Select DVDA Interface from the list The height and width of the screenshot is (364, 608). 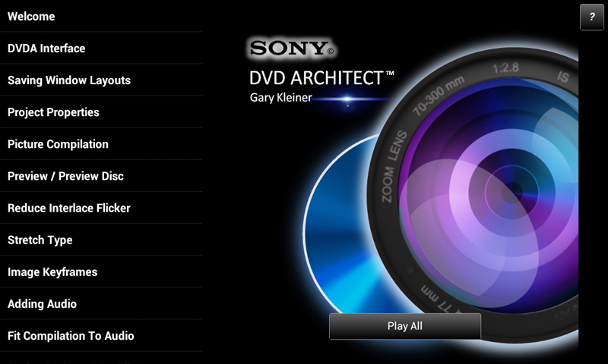[x=101, y=49]
